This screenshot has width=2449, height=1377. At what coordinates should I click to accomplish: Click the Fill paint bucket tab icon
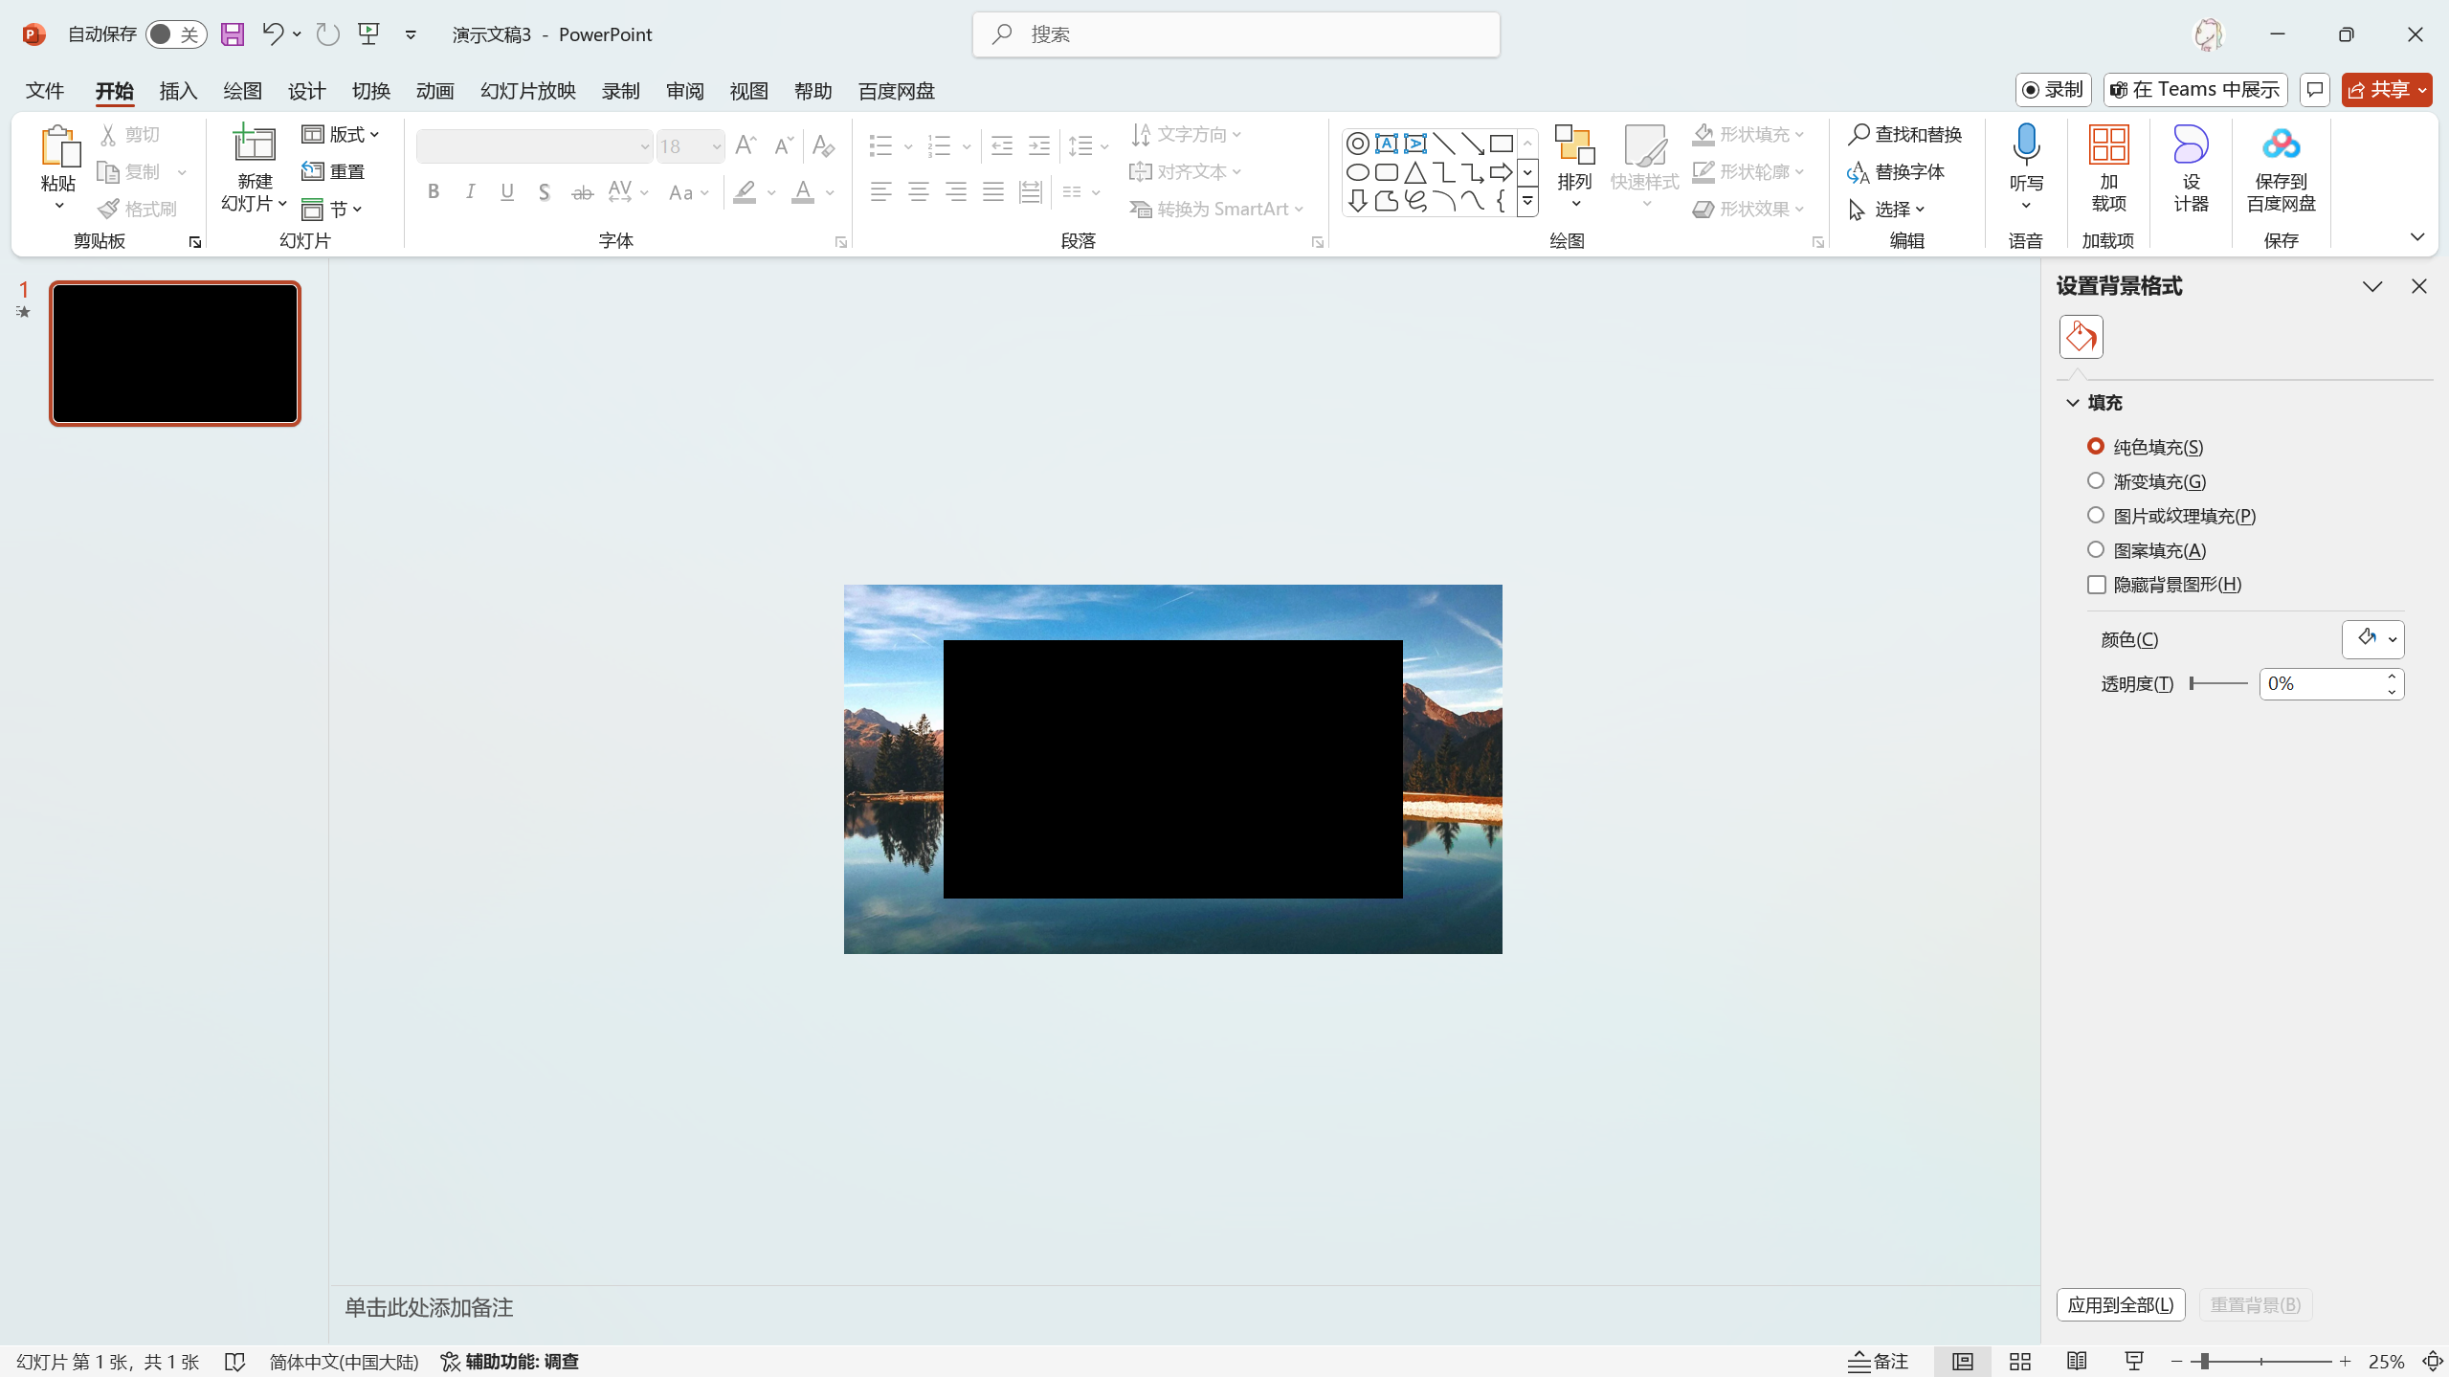pos(2081,337)
